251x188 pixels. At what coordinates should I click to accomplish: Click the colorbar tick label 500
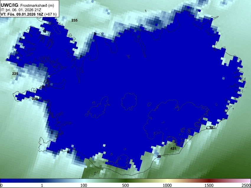(125, 185)
